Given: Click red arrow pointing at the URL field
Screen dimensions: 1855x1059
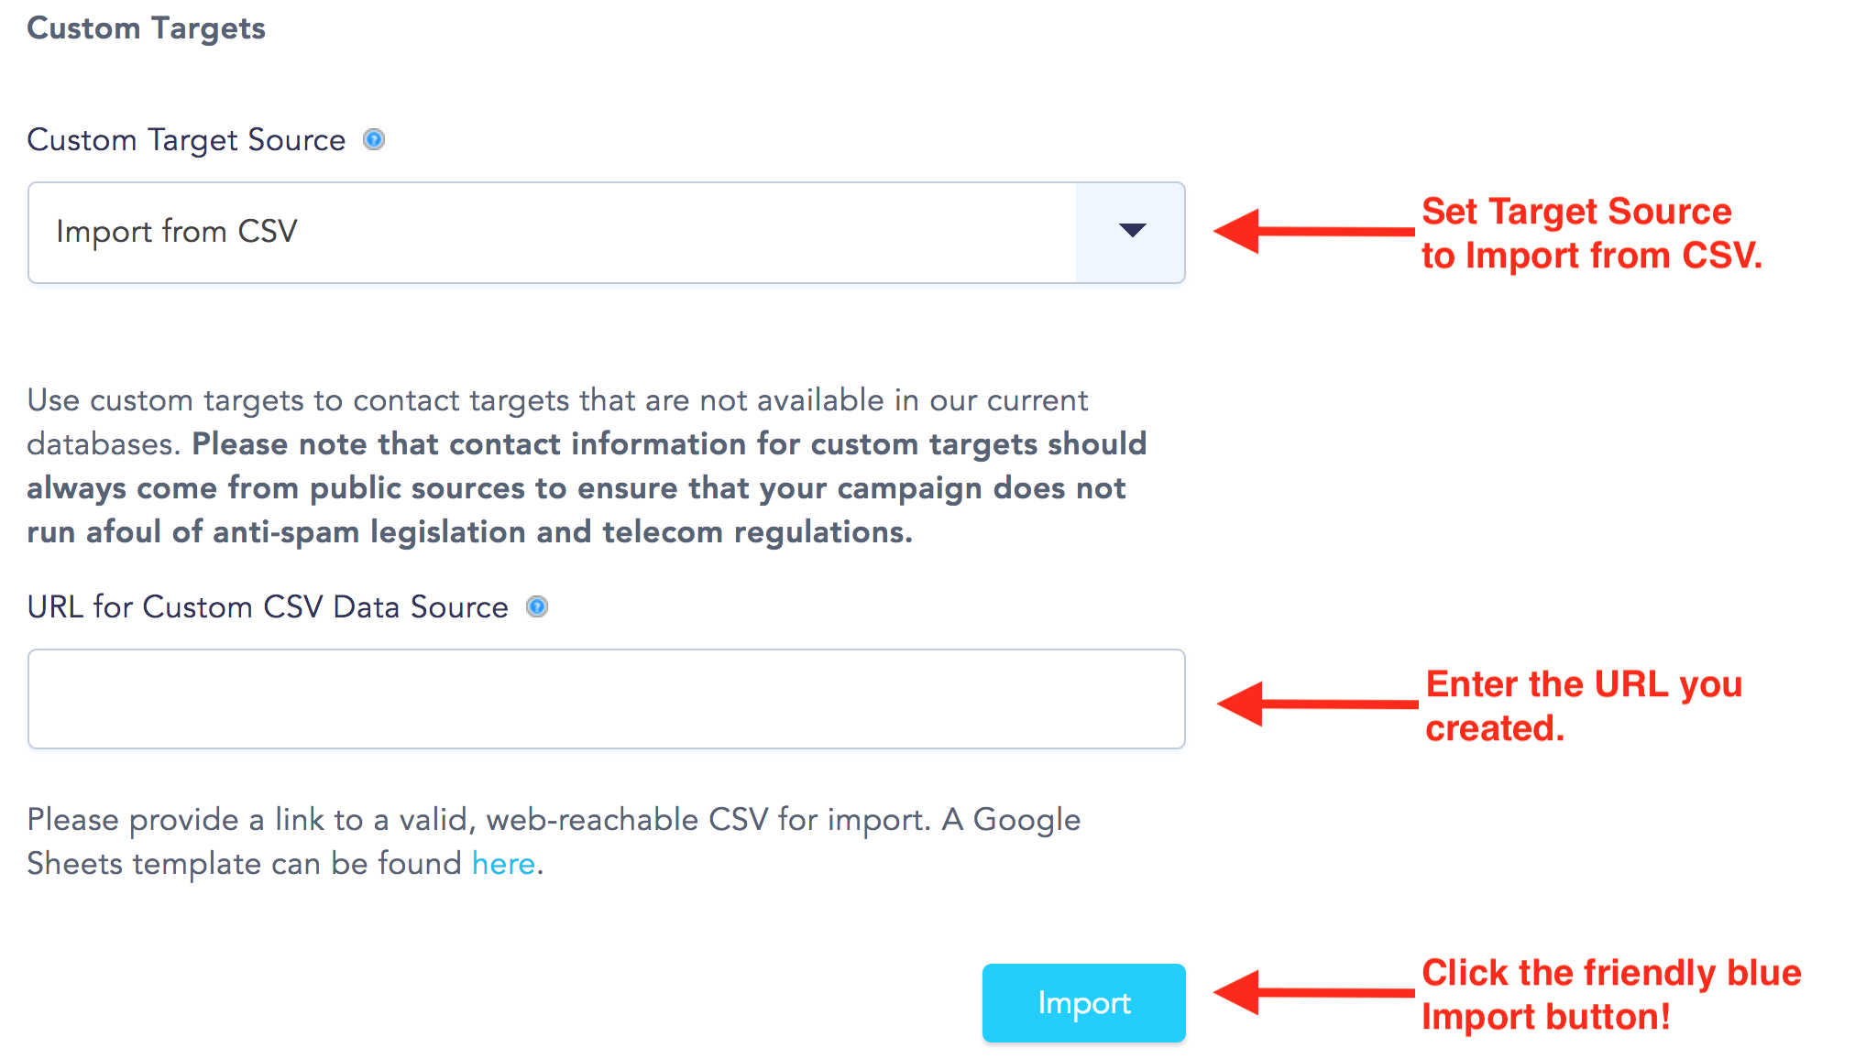Looking at the screenshot, I should 1317,704.
